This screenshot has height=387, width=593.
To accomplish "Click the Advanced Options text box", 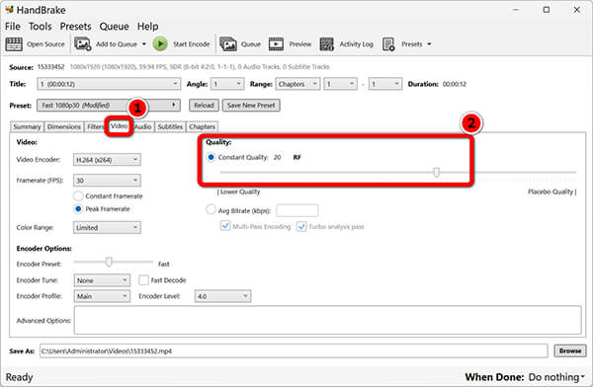I will pos(327,320).
